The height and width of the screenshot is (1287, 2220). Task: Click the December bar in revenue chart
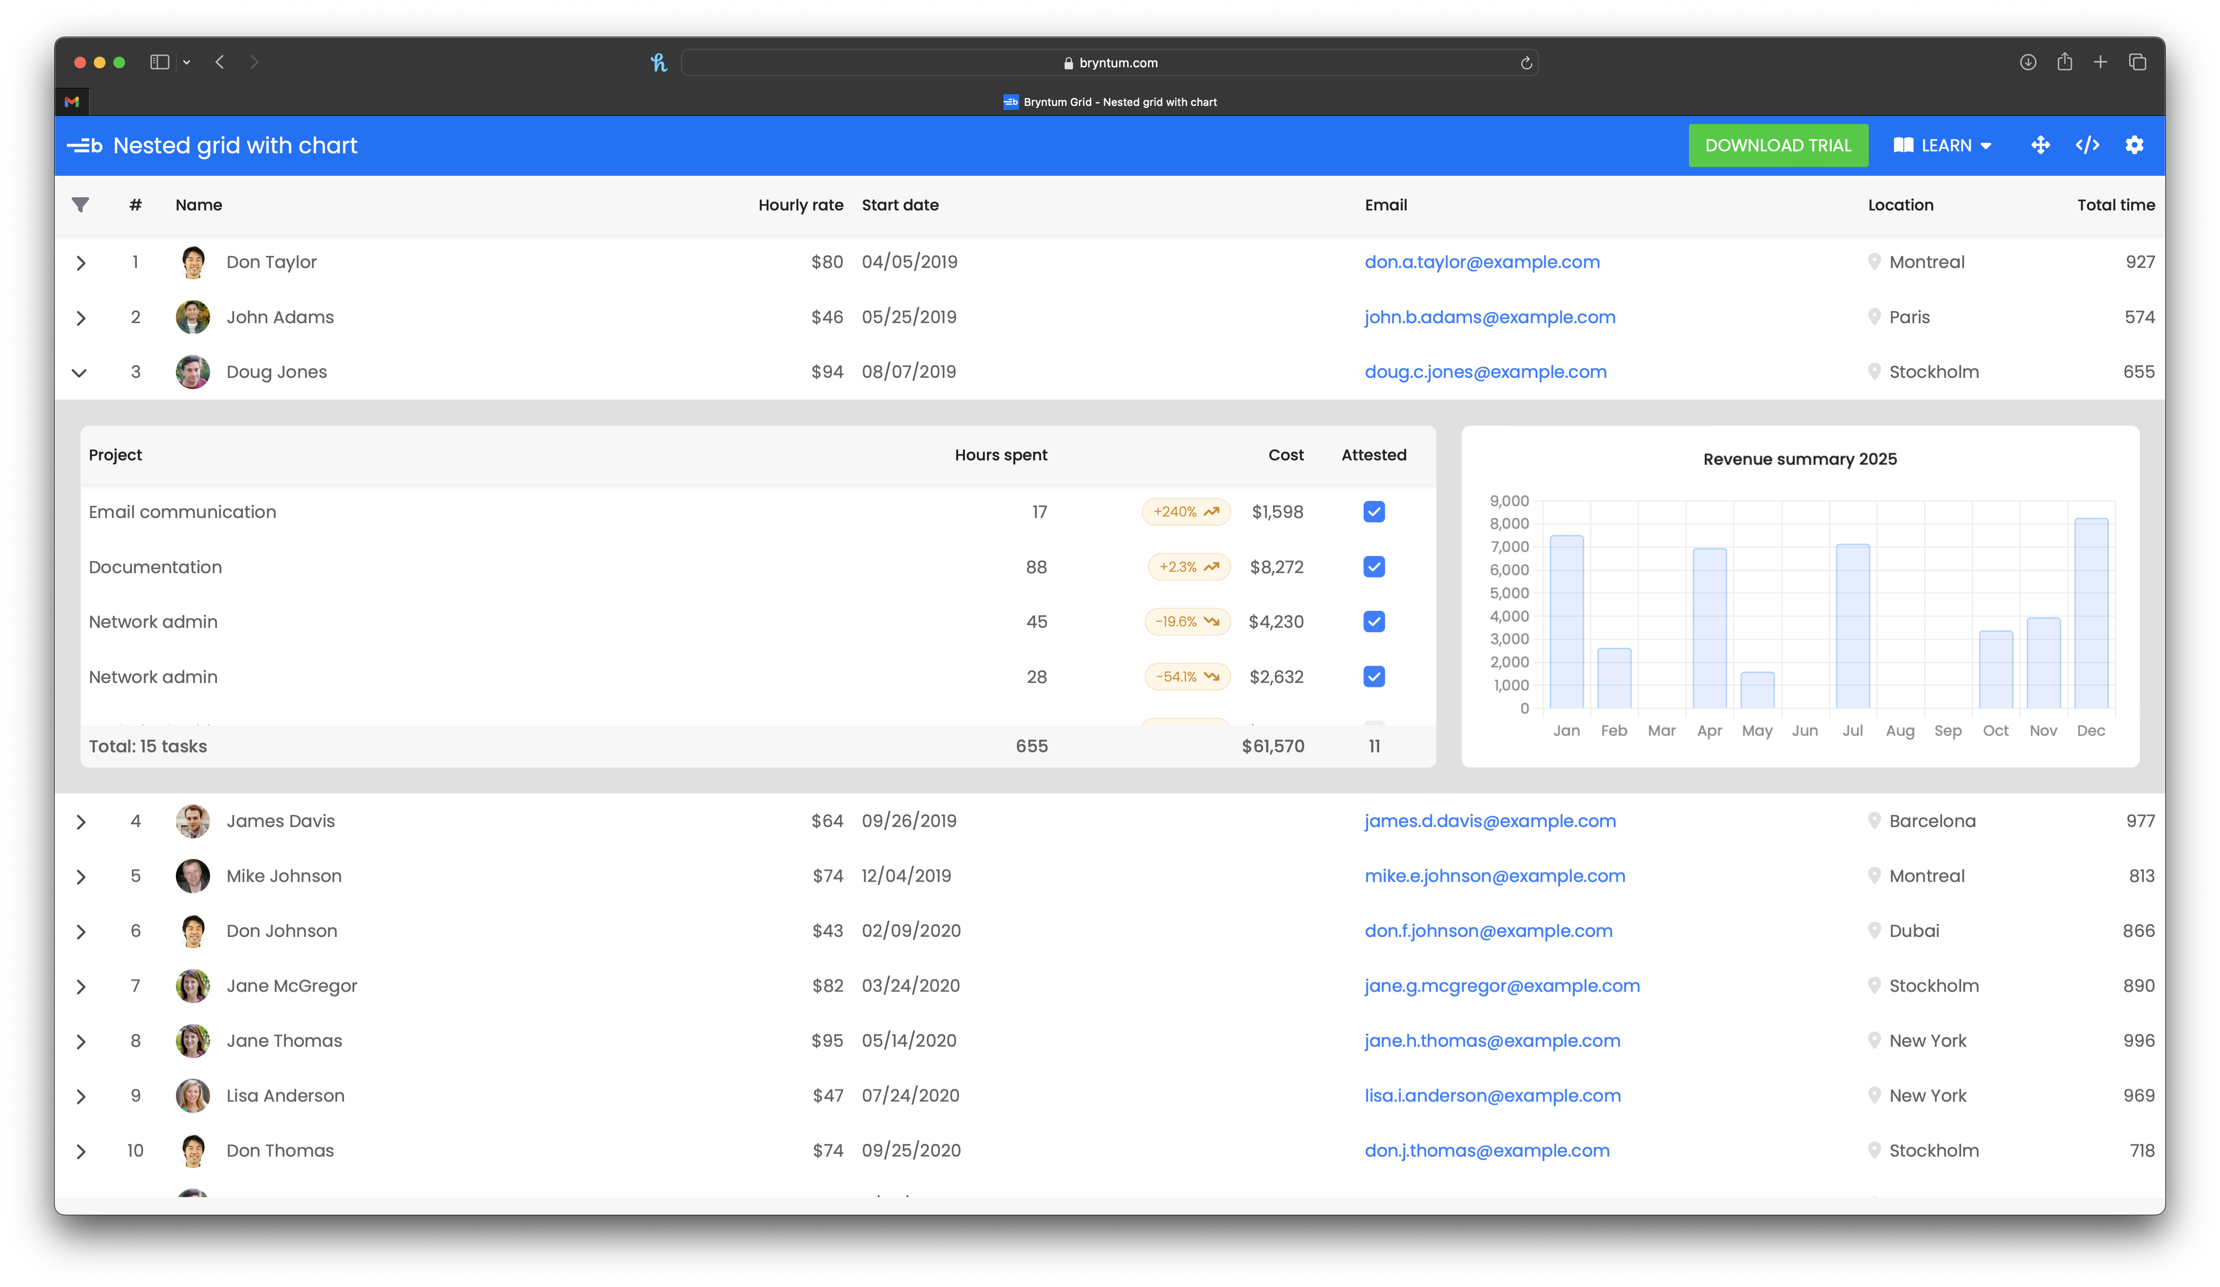tap(2091, 614)
